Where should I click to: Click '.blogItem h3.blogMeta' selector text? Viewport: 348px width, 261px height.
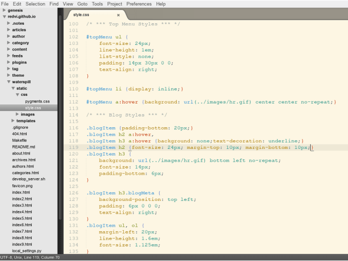[x=120, y=193]
